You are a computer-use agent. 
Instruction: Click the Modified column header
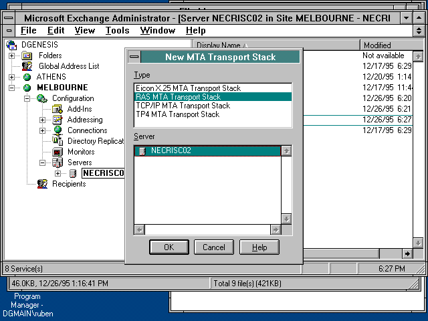pos(392,45)
